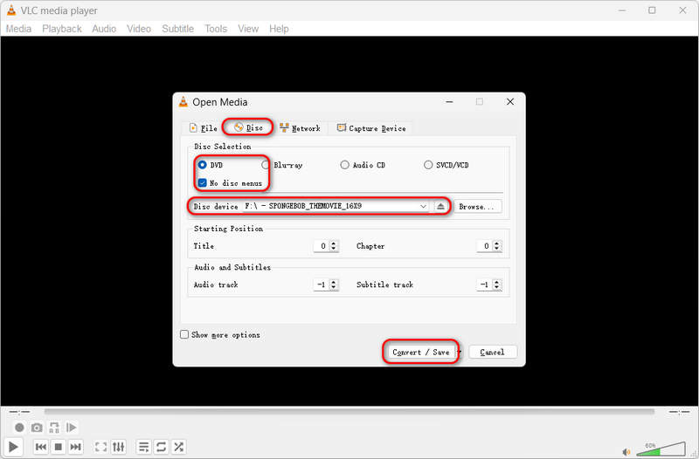699x459 pixels.
Task: Open extended settings equalizer icon
Action: (119, 447)
